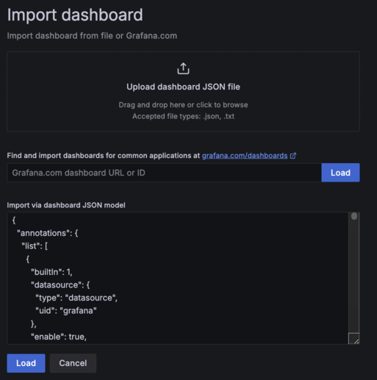The width and height of the screenshot is (377, 380).
Task: Click the "annotations": { line in JSON
Action: [x=48, y=233]
